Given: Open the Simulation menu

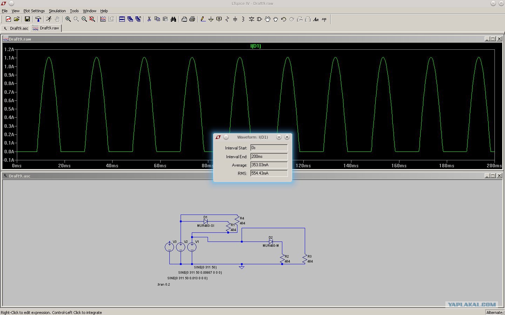Looking at the screenshot, I should click(57, 11).
